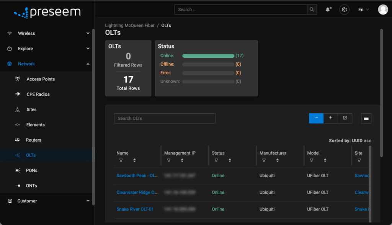
Task: Click the Access Points antenna icon
Action: pos(18,79)
